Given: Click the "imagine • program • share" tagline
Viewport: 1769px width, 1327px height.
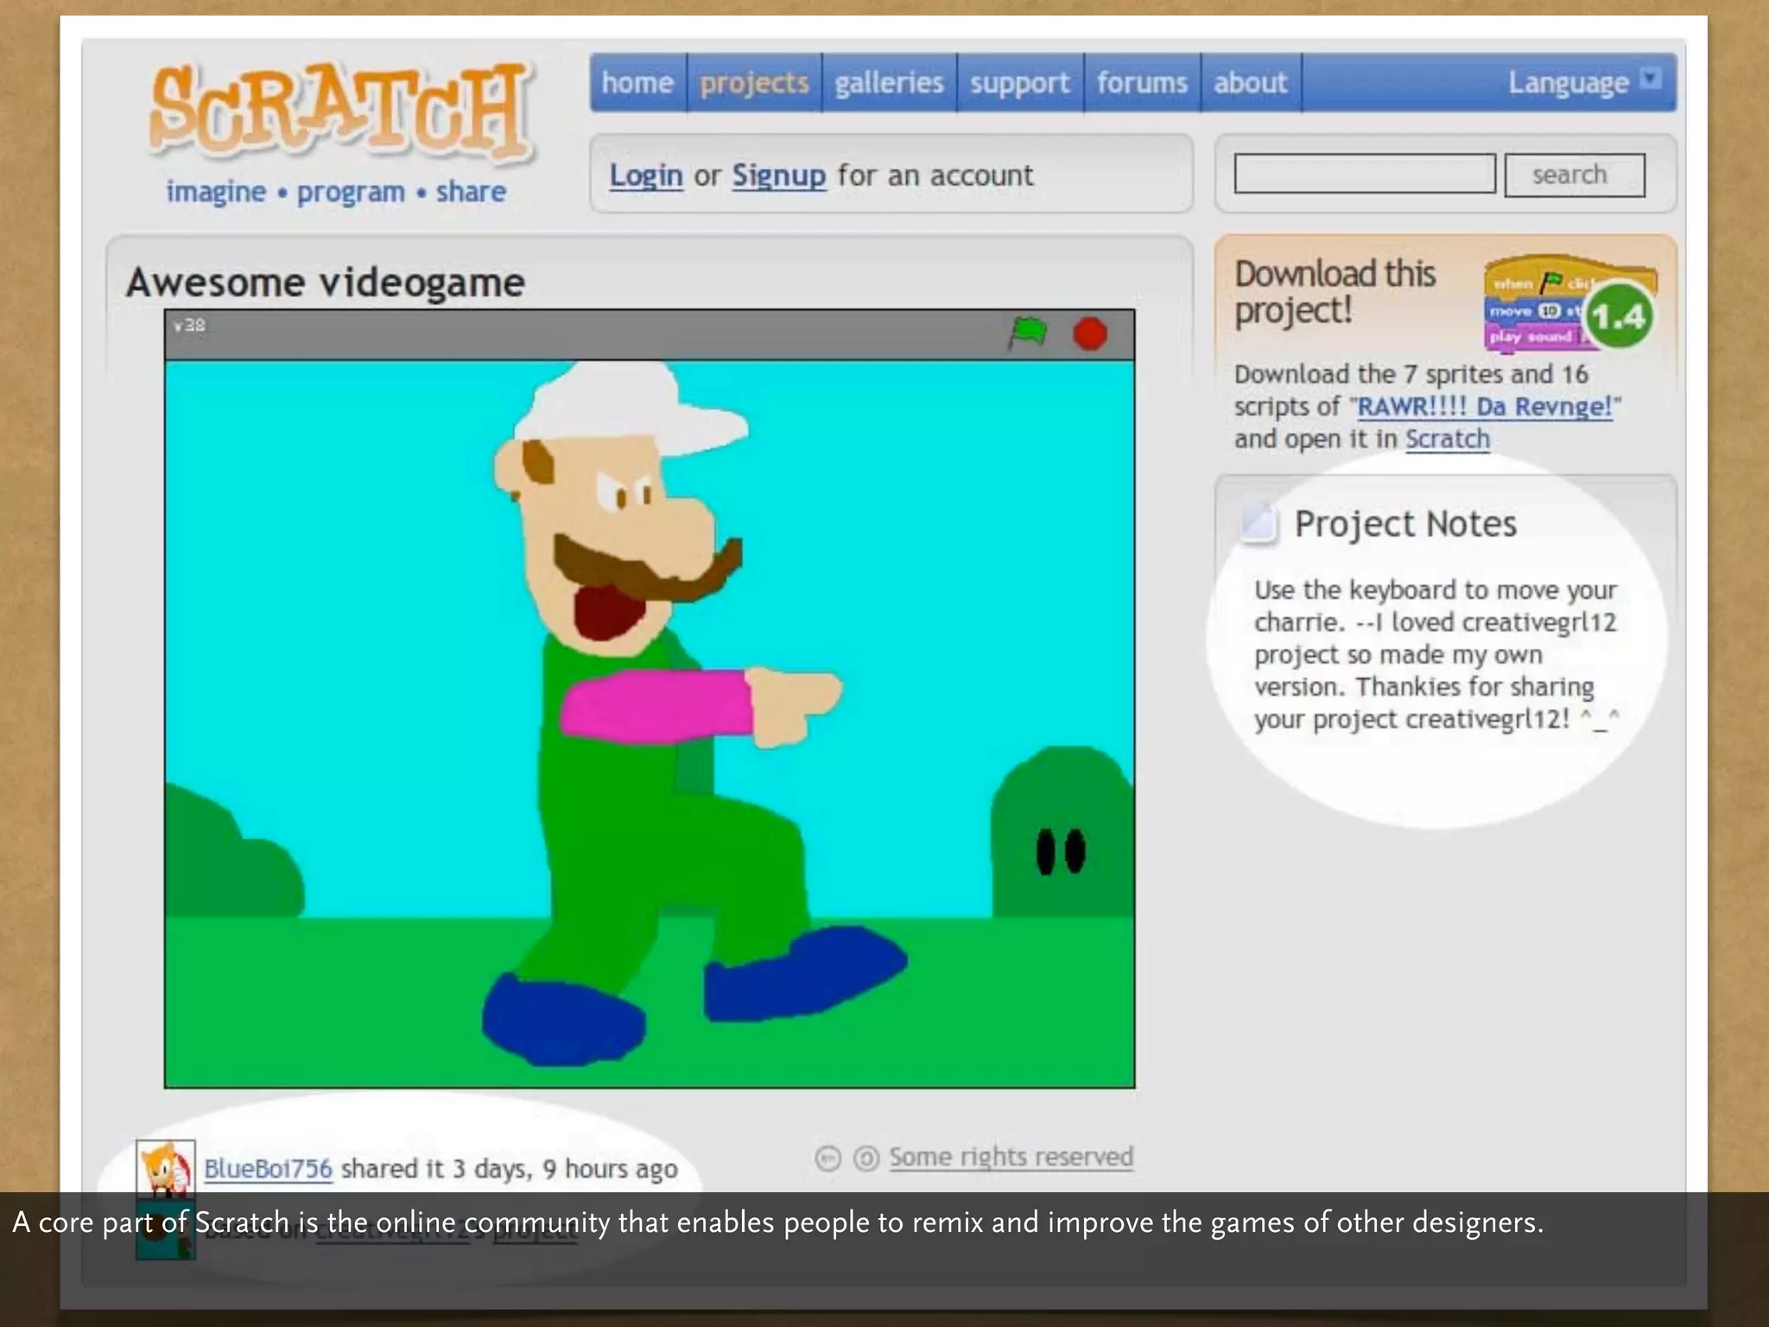Looking at the screenshot, I should point(336,191).
